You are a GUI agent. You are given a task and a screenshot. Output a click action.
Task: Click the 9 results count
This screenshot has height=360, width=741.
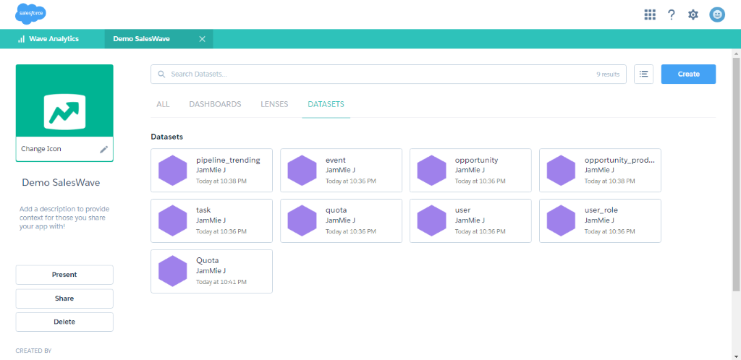click(x=608, y=74)
